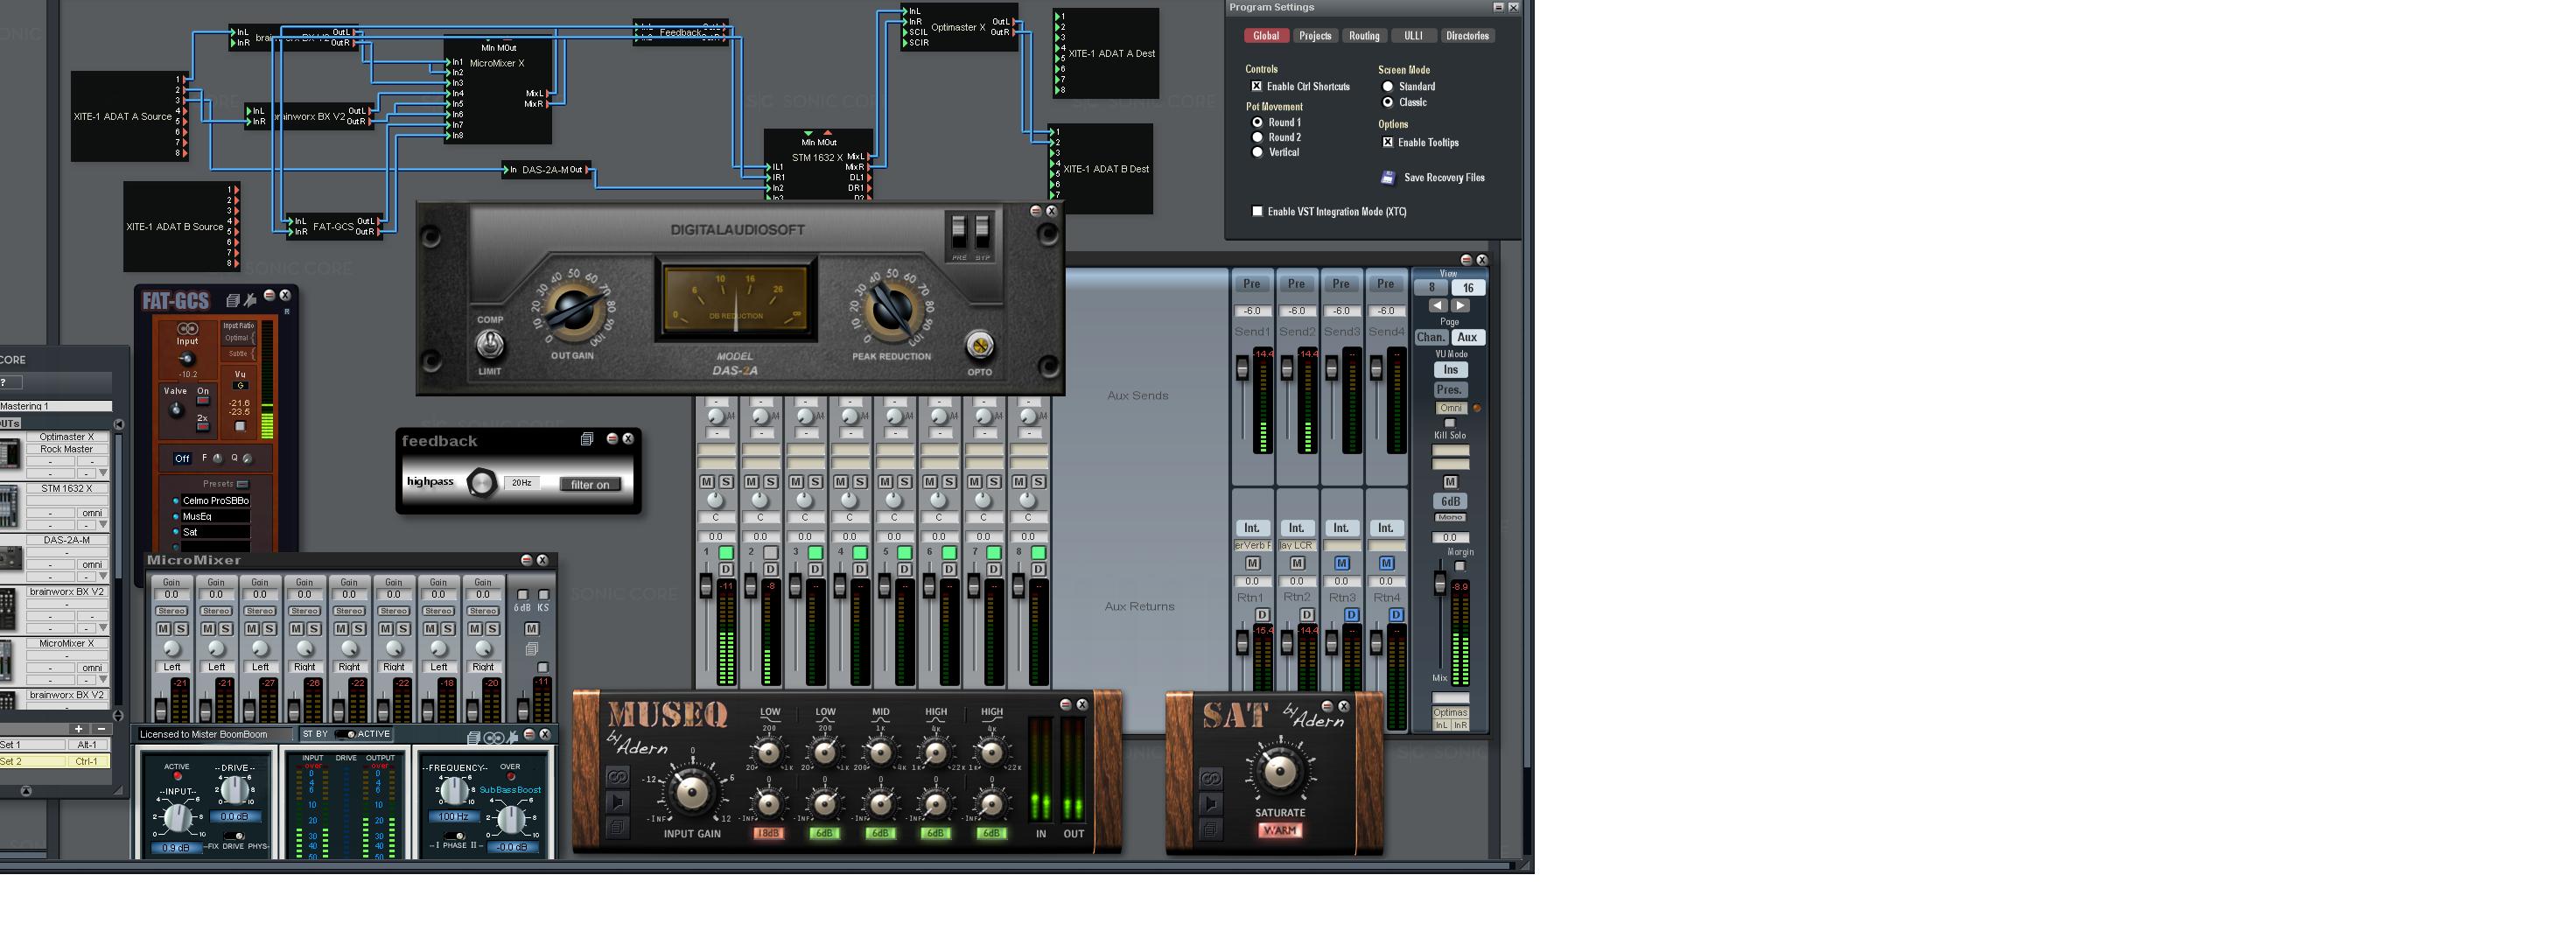Click the + button in project sidebar
This screenshot has width=2576, height=945.
click(78, 729)
